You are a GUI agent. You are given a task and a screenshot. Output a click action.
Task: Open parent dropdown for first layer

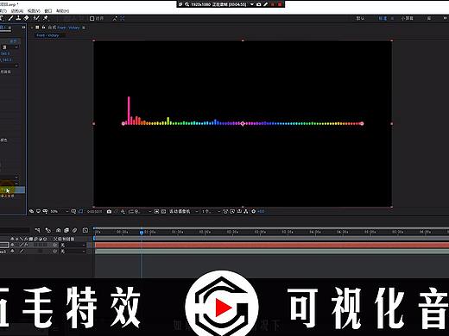click(x=73, y=245)
